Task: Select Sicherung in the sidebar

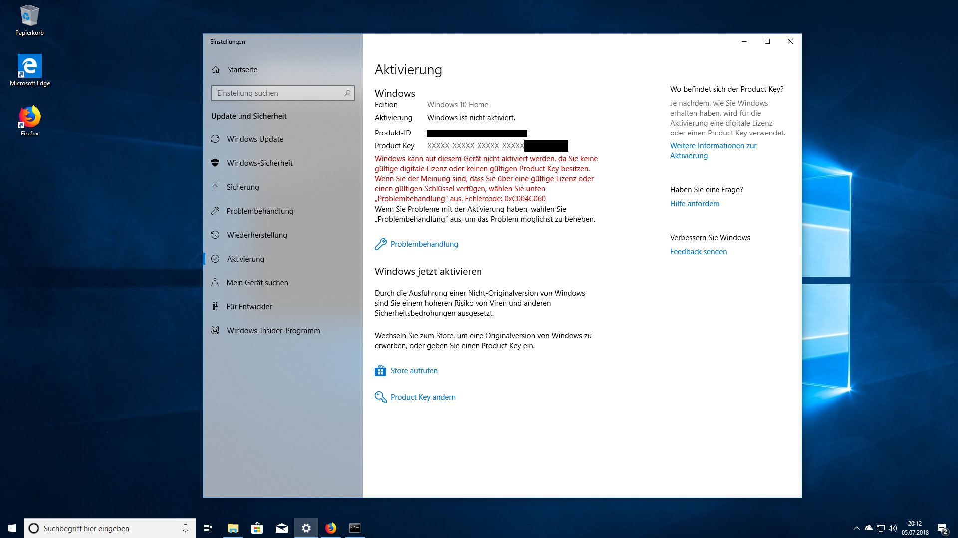Action: [242, 187]
